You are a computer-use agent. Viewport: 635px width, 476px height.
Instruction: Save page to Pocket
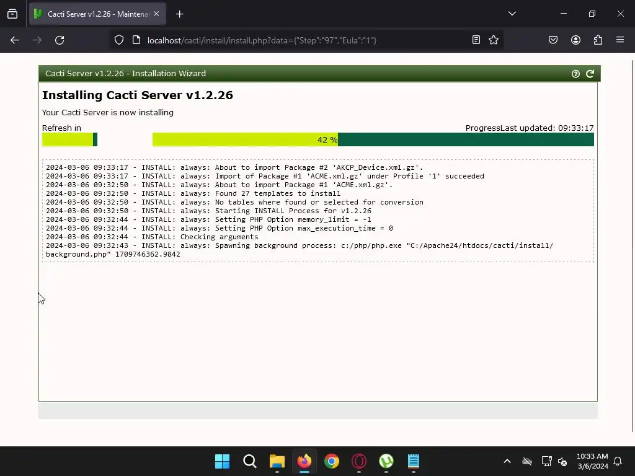[553, 40]
